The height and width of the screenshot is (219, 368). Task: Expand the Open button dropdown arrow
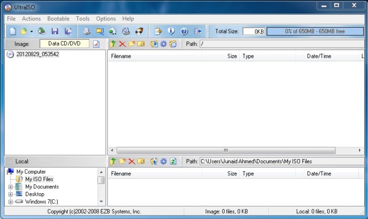pos(32,31)
